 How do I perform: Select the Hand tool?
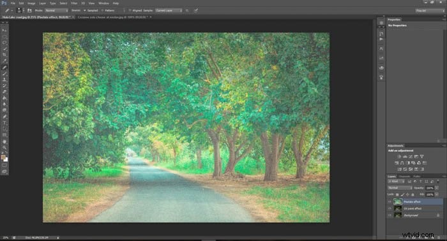(4, 142)
